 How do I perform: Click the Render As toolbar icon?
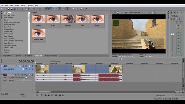[x=15, y=9]
